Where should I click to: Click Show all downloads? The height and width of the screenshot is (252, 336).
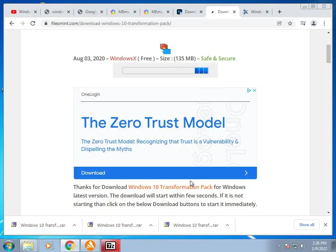(307, 224)
